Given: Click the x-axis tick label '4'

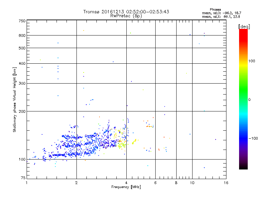Looking at the screenshot, I should [126, 183].
